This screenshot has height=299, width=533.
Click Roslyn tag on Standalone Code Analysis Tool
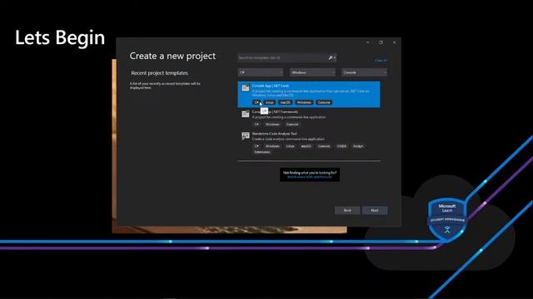click(x=358, y=146)
